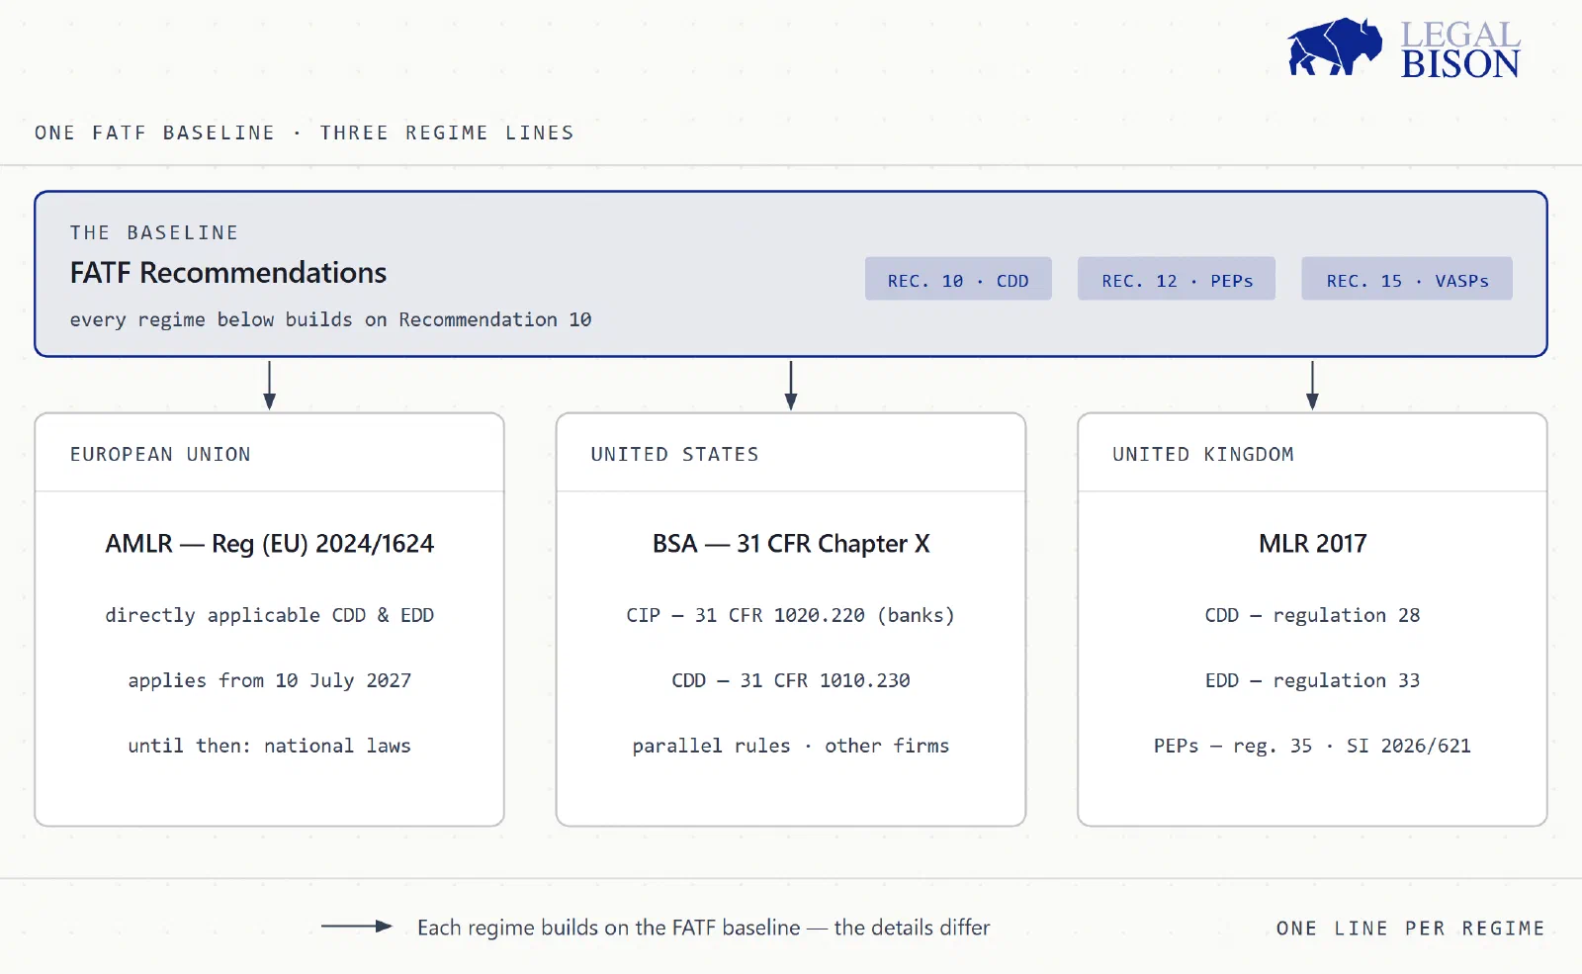Screen dimensions: 1582x974
Task: Click the LEGAL BISON wordmark text
Action: click(1460, 49)
